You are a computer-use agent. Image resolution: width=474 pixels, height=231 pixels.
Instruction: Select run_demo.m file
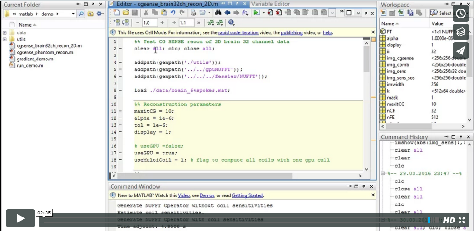(x=30, y=65)
